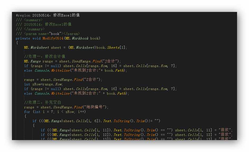Click the 'private' keyword in the method signature
The height and width of the screenshot is (152, 249).
pyautogui.click(x=23, y=38)
